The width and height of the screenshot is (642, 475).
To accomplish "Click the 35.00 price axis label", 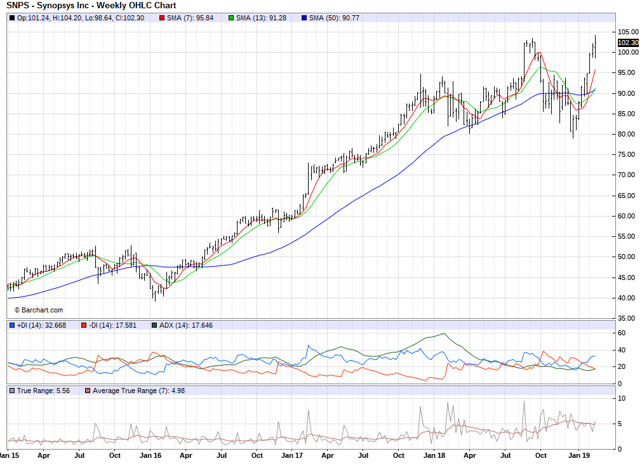I will coord(626,318).
